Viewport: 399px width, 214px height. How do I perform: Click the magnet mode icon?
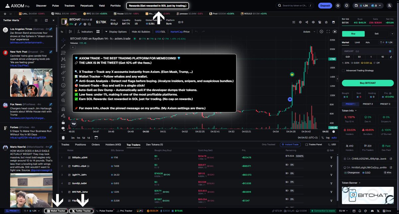pos(63,109)
